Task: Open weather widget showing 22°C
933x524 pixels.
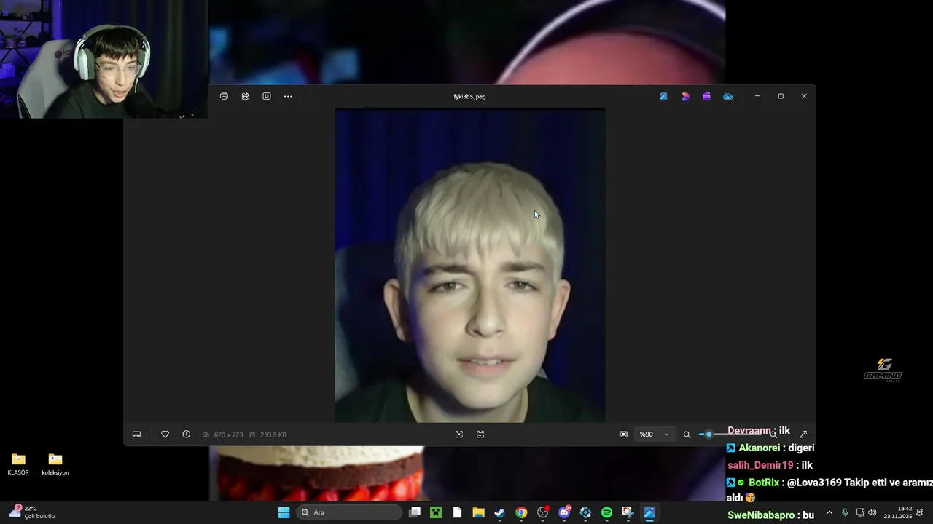Action: click(x=33, y=512)
